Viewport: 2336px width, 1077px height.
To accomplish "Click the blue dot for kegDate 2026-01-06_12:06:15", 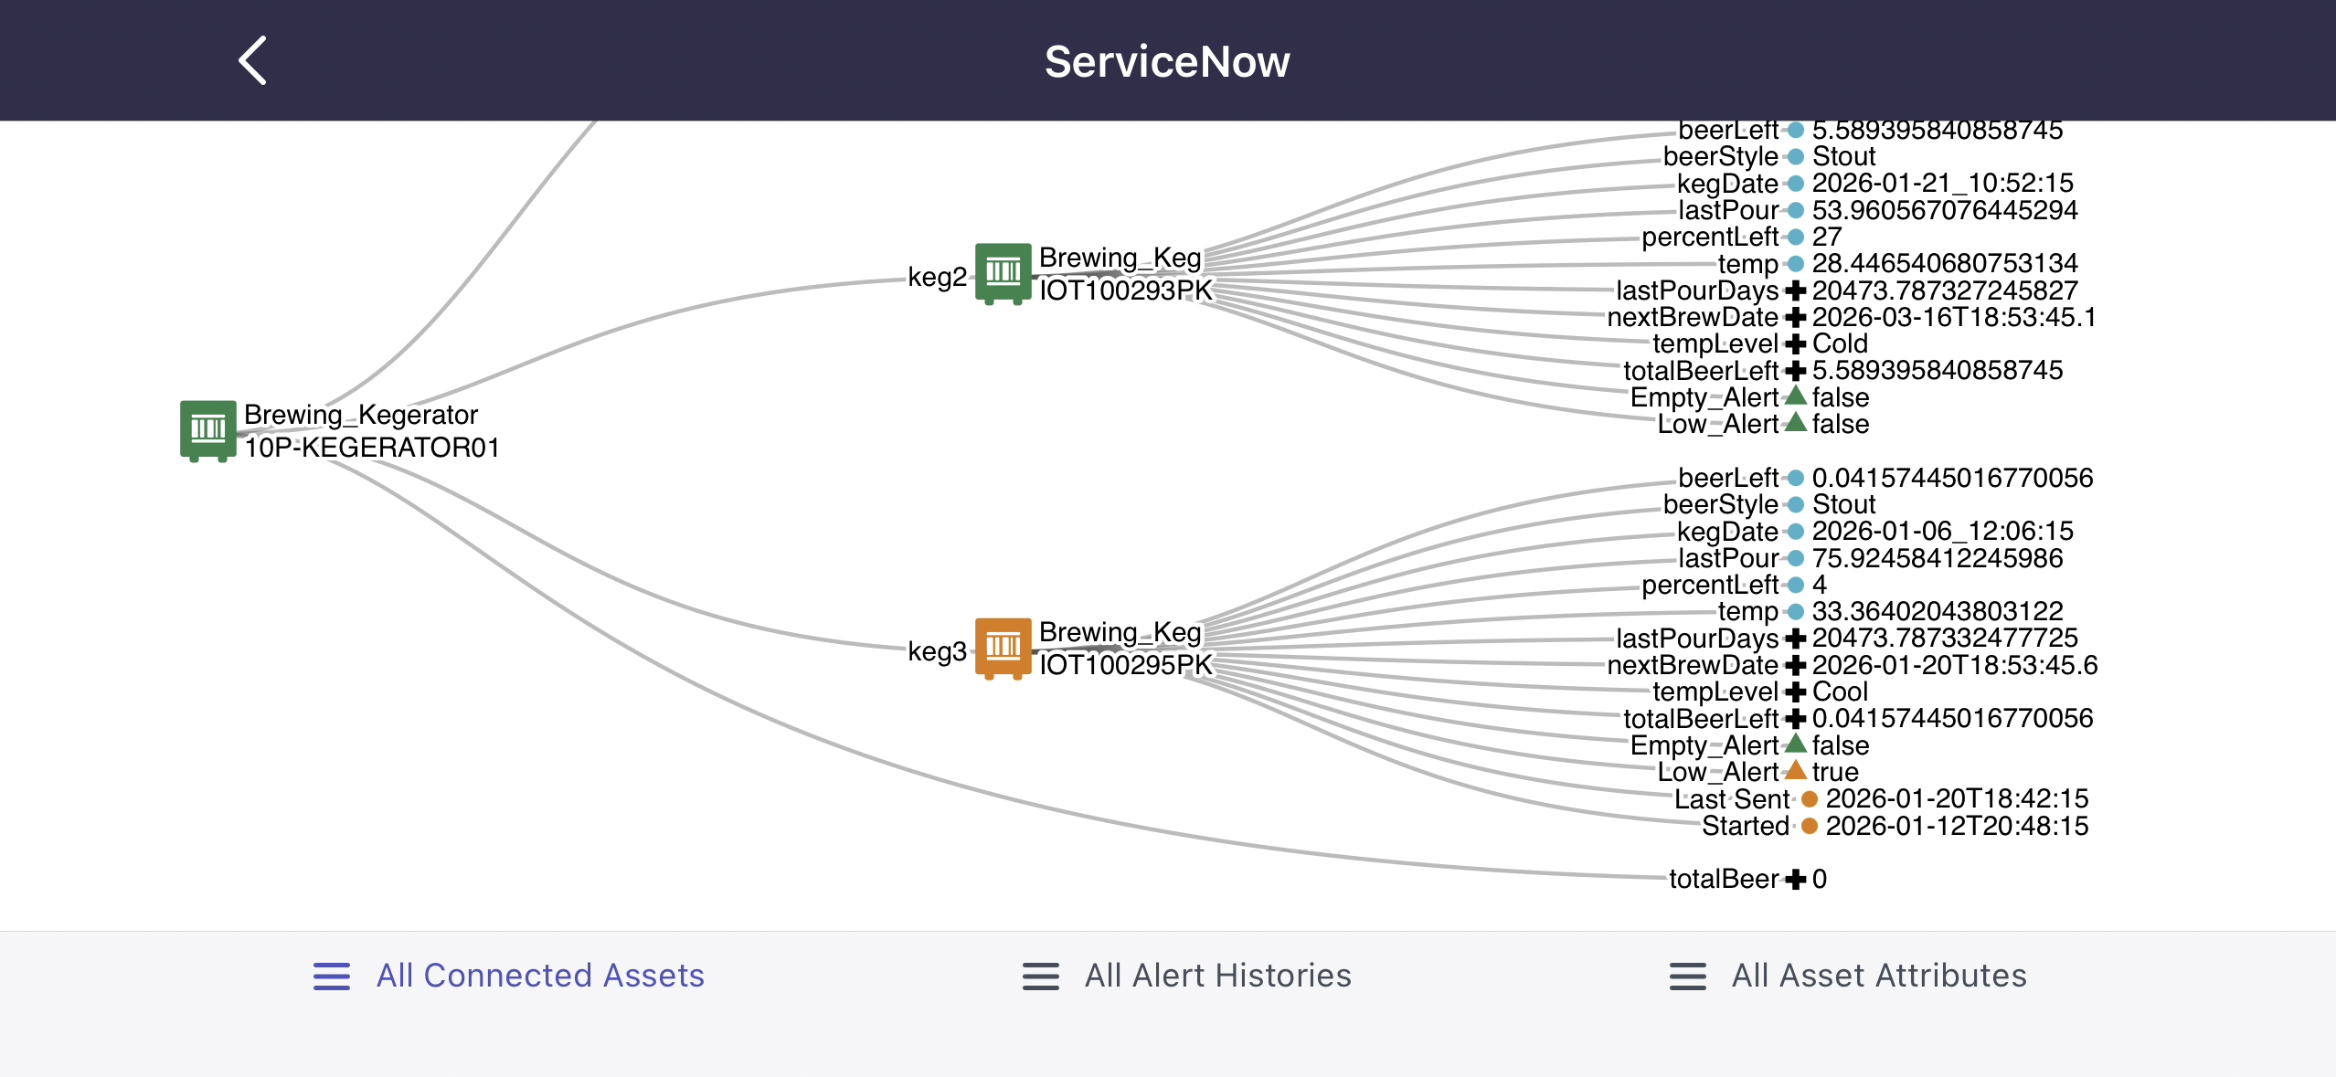I will click(x=1796, y=532).
